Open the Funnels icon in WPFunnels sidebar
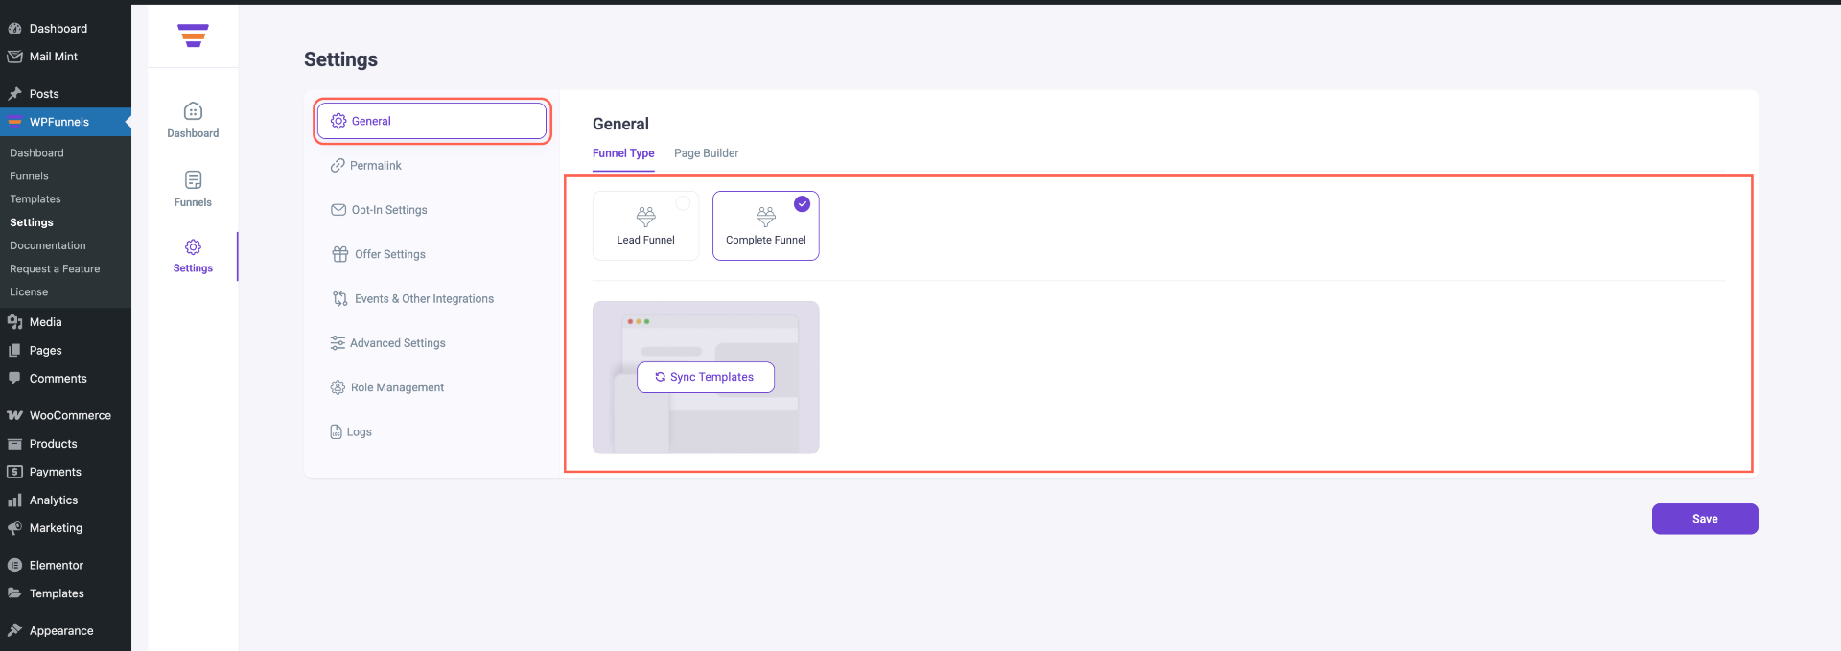1841x651 pixels. [193, 180]
